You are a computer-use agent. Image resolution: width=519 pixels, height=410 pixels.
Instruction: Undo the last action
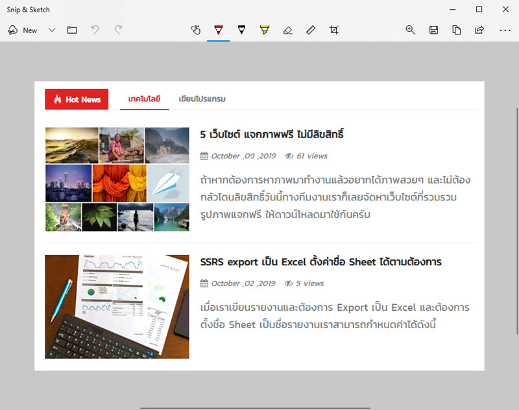point(95,30)
